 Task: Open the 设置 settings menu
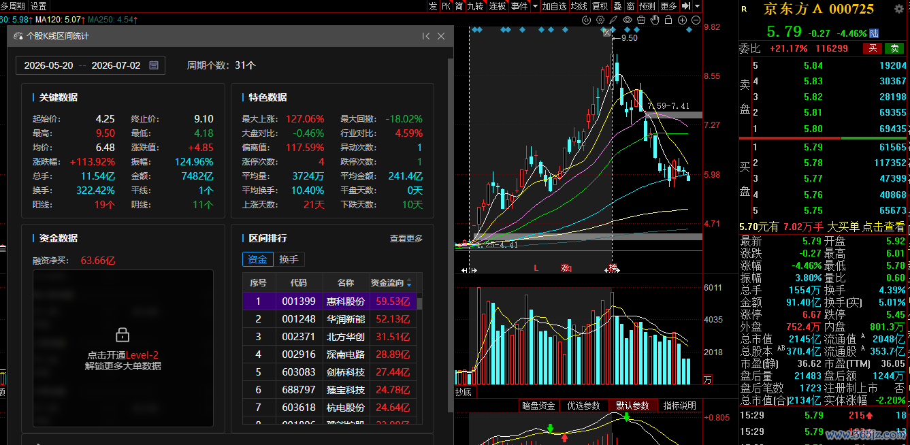tap(38, 6)
